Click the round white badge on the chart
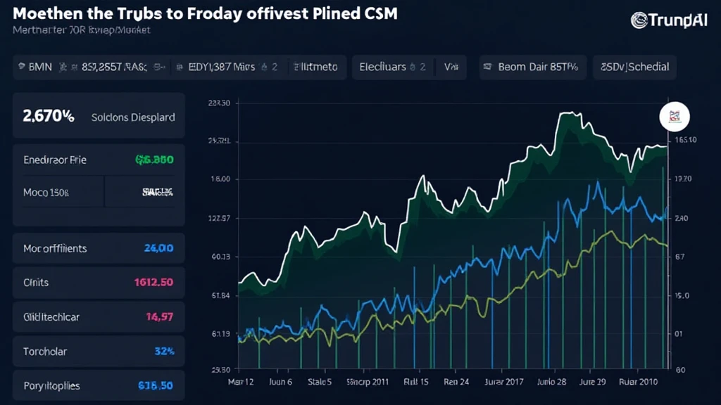The width and height of the screenshot is (721, 405). (x=674, y=117)
